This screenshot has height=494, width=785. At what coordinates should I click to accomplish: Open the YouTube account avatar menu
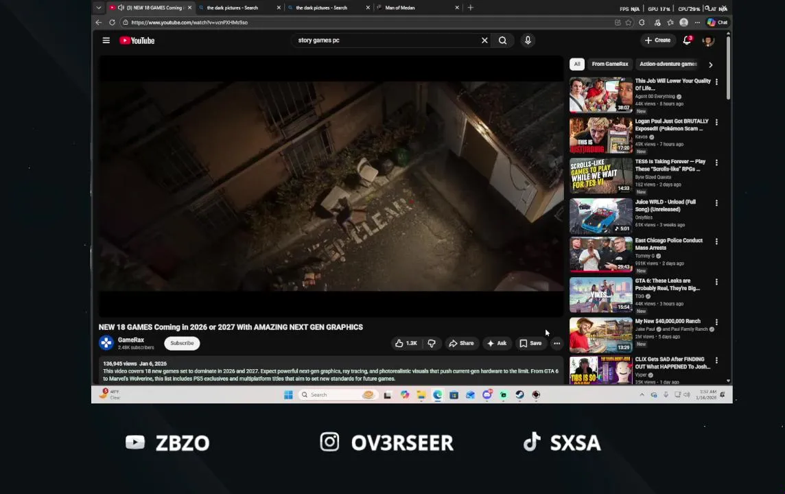pos(708,41)
